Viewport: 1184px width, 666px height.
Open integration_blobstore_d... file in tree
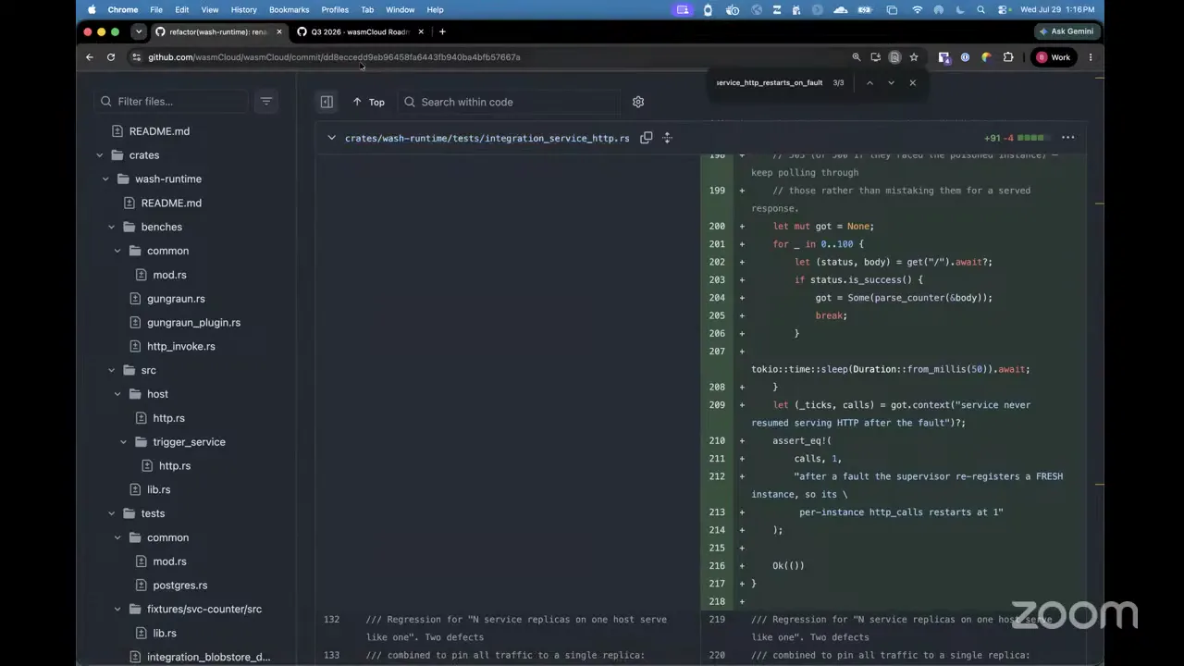tap(208, 657)
